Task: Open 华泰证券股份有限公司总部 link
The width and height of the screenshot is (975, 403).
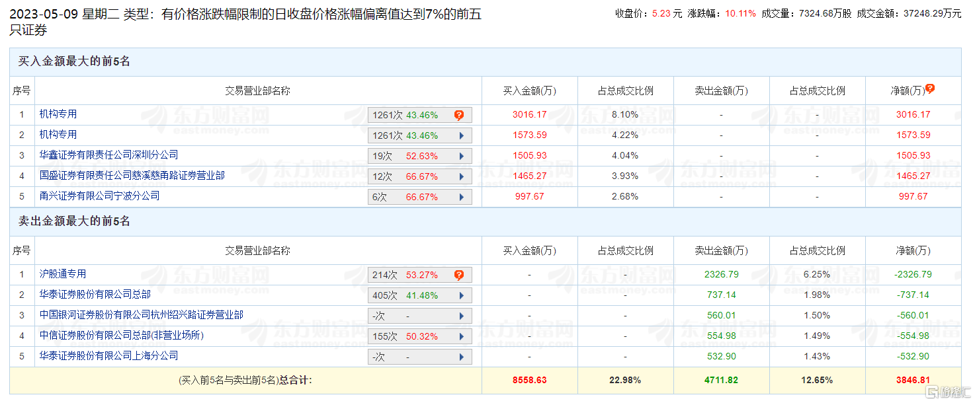Action: coord(95,295)
